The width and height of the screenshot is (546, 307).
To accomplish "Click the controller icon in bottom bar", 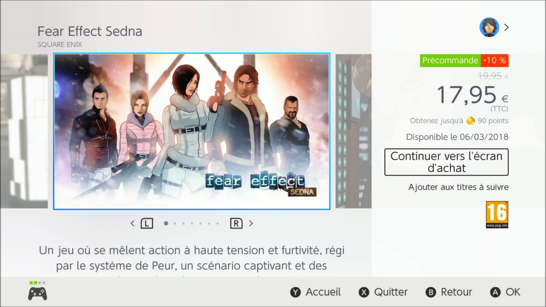I will [38, 293].
